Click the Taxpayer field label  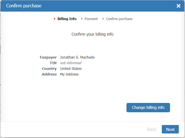pyautogui.click(x=48, y=57)
